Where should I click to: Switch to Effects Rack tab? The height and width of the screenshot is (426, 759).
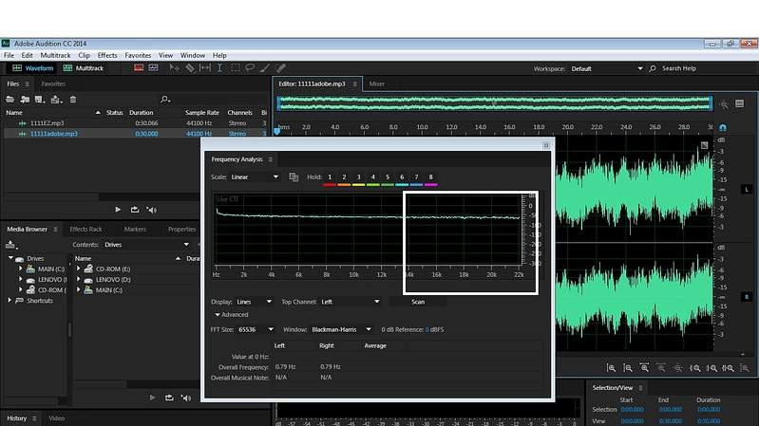point(85,230)
